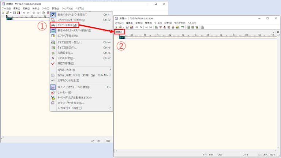
Task: Open フォント設定 from the settings menu
Action: point(81,58)
